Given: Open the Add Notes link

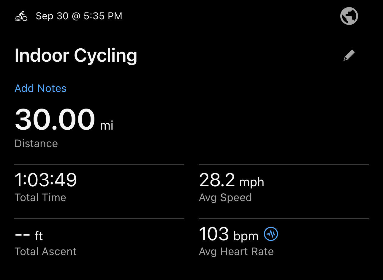Looking at the screenshot, I should [41, 88].
